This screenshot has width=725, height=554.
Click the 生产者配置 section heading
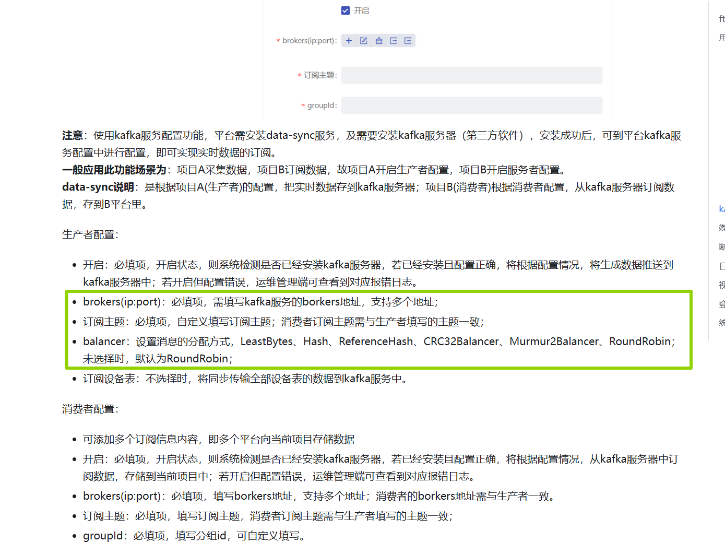point(90,235)
